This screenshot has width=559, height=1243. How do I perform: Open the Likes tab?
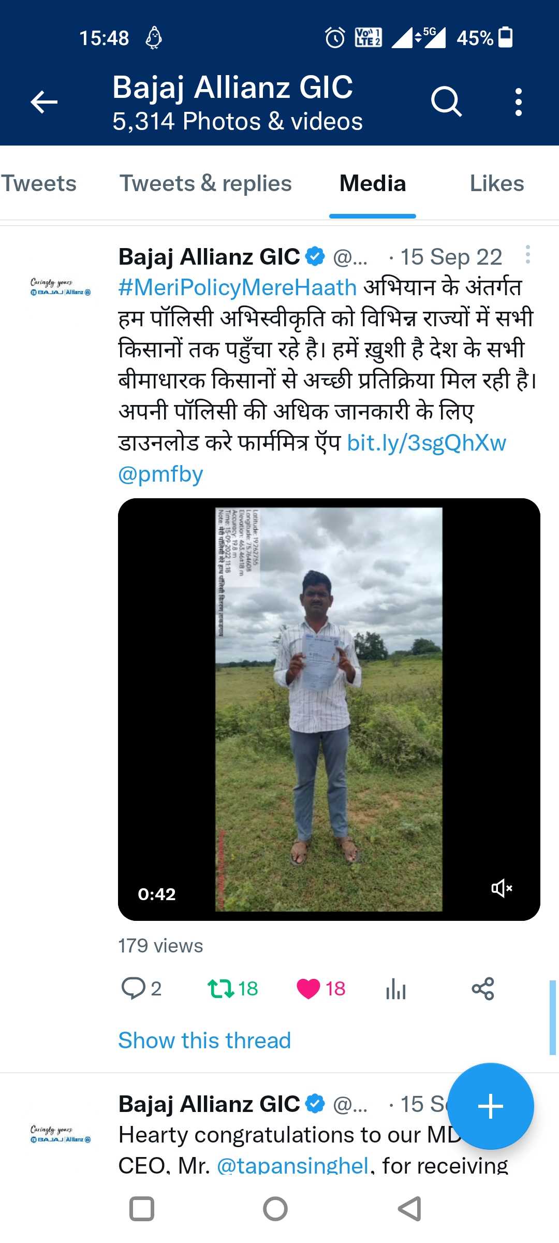pos(496,184)
